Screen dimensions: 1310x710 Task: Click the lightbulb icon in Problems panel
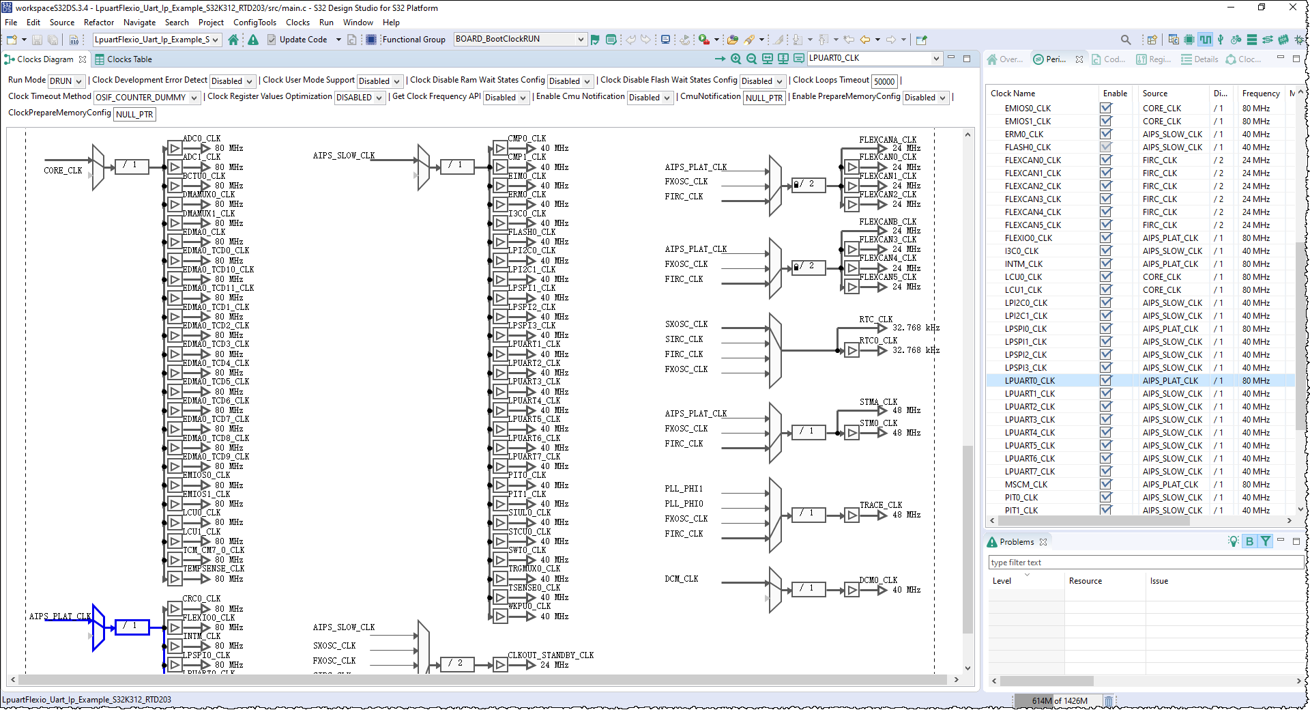pyautogui.click(x=1233, y=541)
